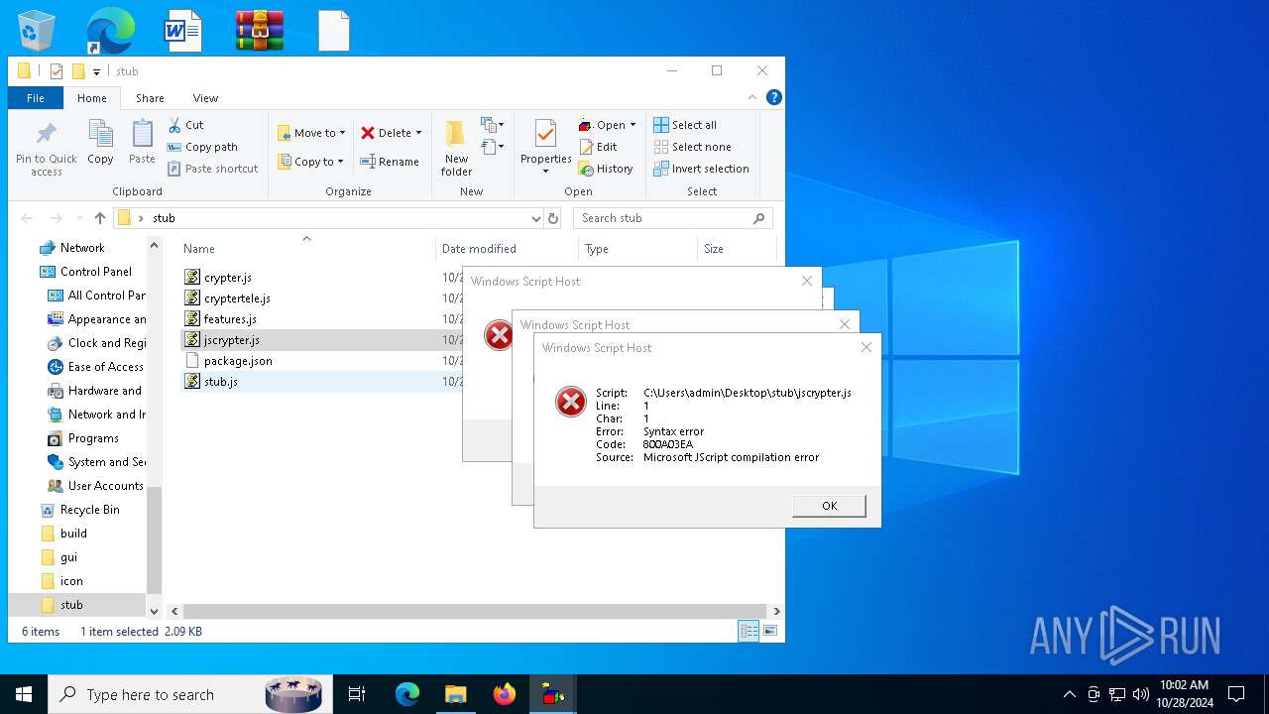Image resolution: width=1269 pixels, height=714 pixels.
Task: Switch to the Share ribbon tab
Action: 150,98
